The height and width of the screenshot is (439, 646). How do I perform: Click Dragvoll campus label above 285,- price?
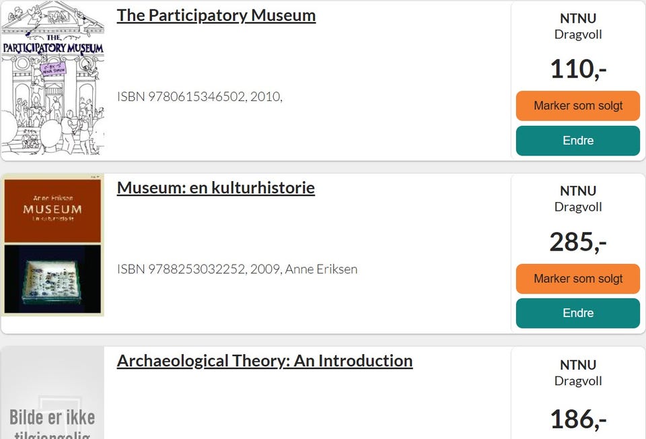point(578,207)
